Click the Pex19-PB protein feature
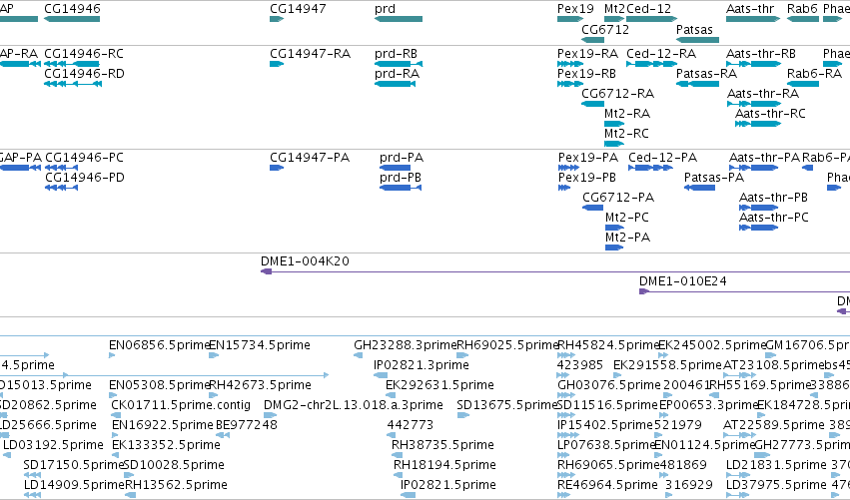 (x=564, y=188)
